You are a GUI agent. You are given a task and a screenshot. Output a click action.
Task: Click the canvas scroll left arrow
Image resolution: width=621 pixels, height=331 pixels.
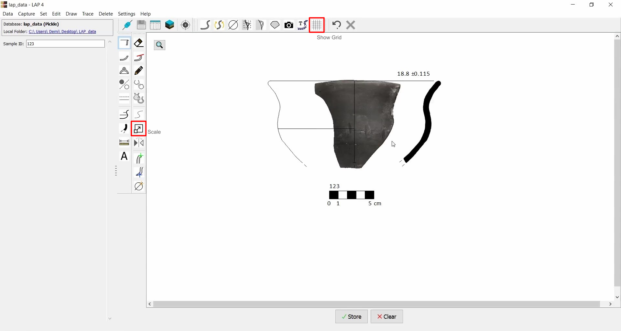coord(150,304)
